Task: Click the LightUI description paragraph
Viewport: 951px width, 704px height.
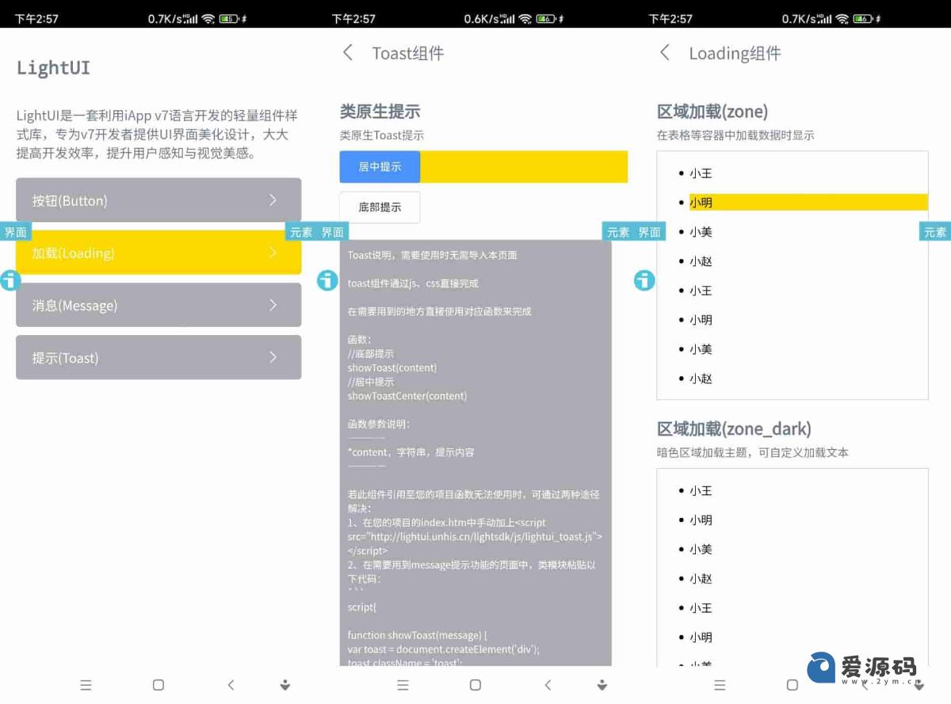Action: 157,135
